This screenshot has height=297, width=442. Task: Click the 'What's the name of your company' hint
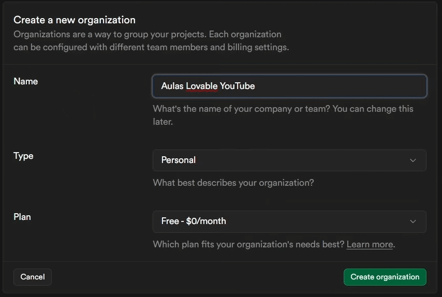283,115
